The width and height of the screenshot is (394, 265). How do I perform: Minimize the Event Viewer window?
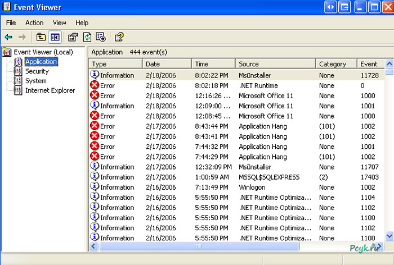point(360,7)
